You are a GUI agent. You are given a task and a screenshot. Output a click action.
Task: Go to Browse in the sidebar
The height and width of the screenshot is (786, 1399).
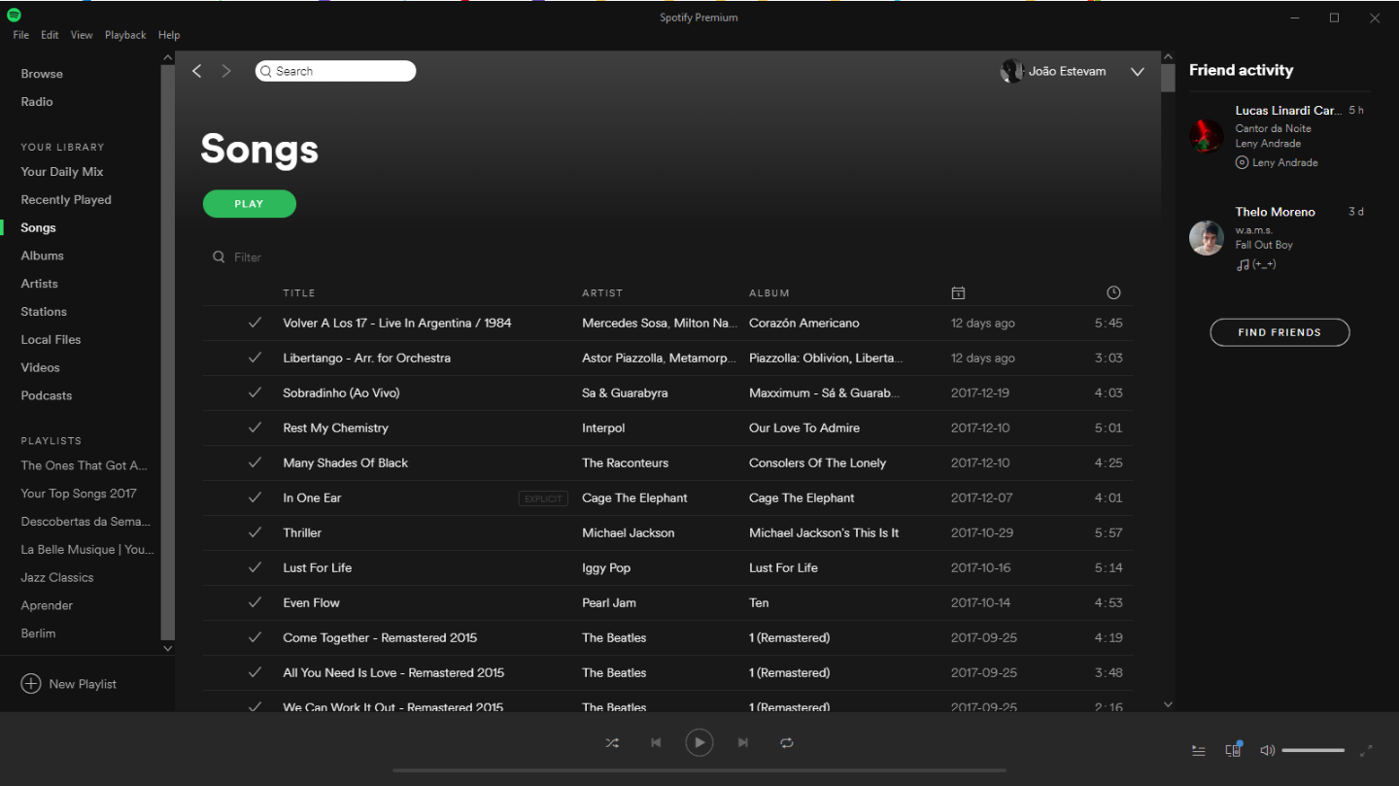[x=42, y=74]
